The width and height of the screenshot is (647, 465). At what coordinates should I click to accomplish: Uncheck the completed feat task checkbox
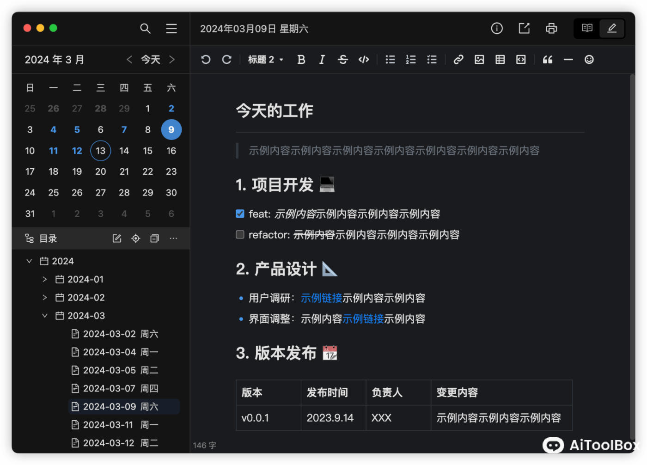[240, 214]
